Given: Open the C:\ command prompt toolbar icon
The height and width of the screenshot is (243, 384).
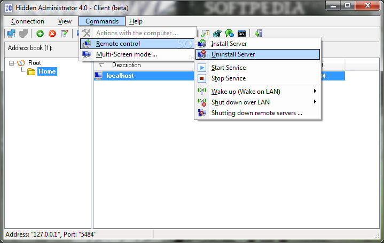Looking at the screenshot, I should click(242, 34).
